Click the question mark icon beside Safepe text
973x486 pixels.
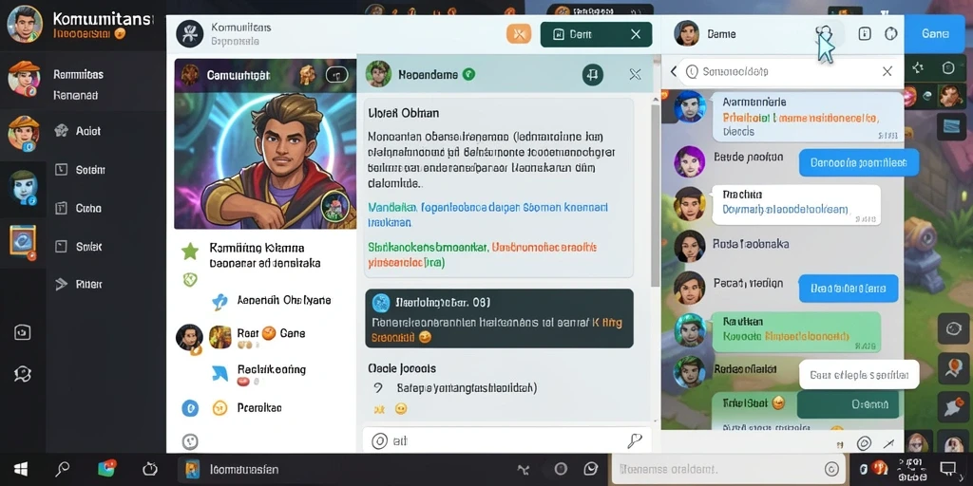(x=378, y=388)
